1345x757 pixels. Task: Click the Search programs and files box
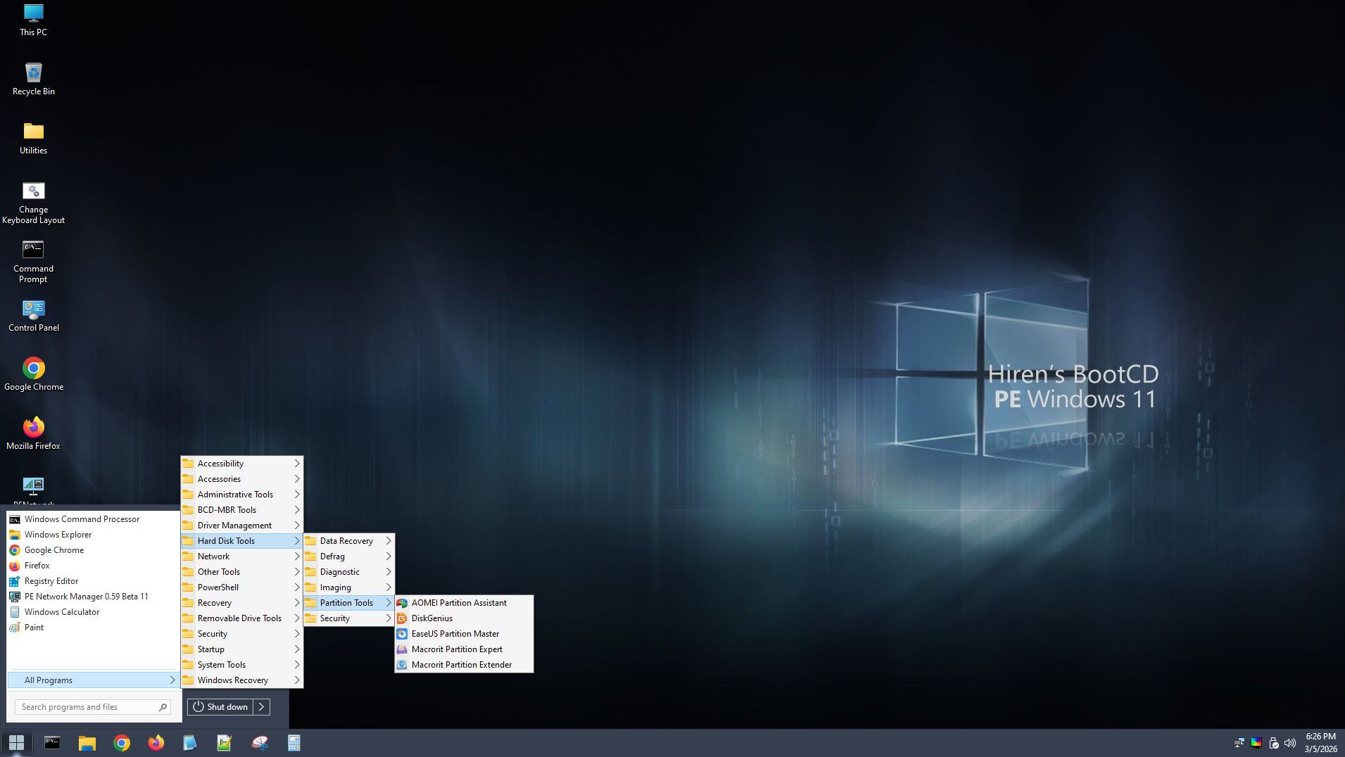[x=92, y=707]
